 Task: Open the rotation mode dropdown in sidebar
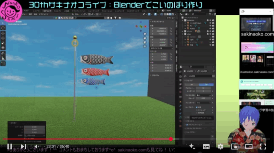pyautogui.click(x=161, y=48)
